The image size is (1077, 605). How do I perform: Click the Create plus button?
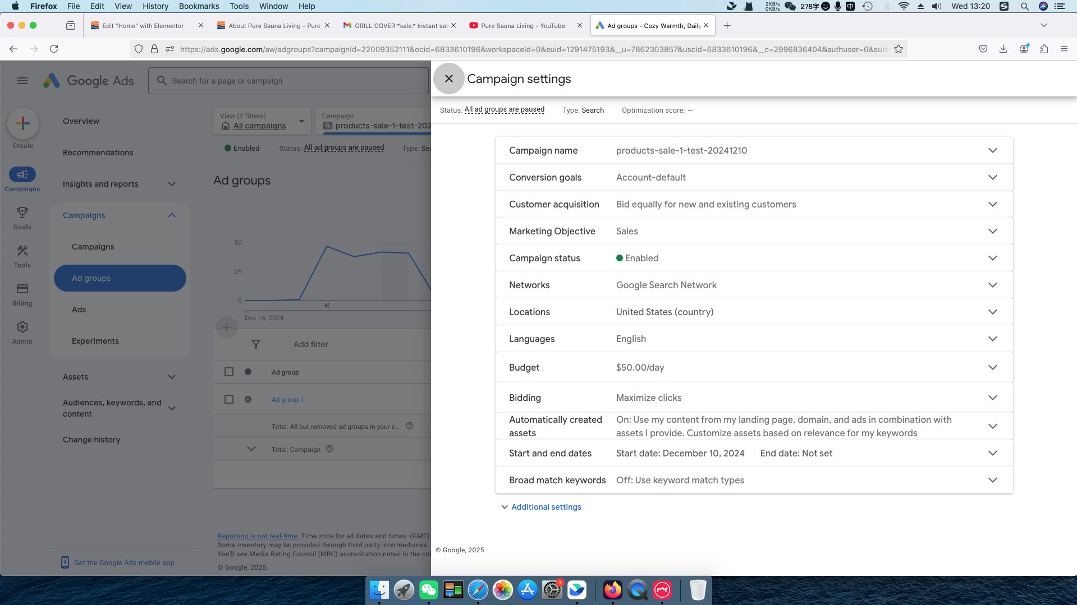pyautogui.click(x=23, y=123)
